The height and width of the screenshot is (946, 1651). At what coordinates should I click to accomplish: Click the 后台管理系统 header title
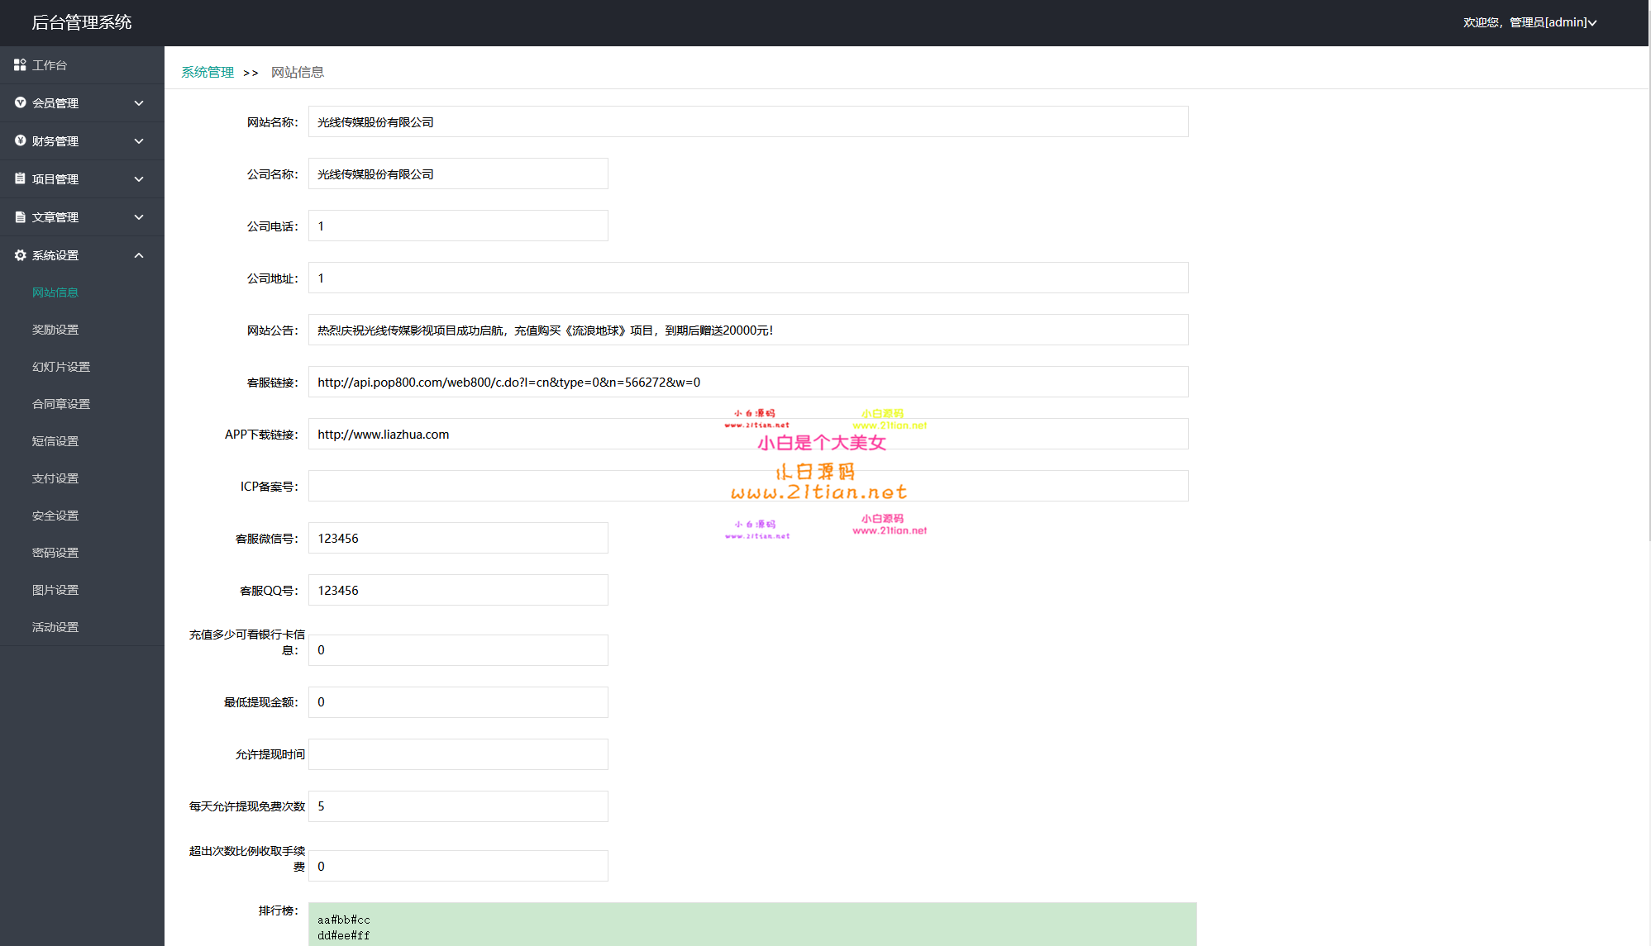82,22
